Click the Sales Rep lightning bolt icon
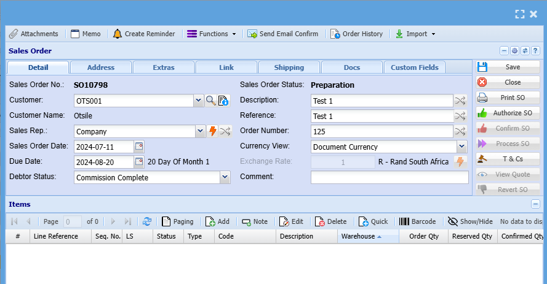This screenshot has height=284, width=547. click(213, 131)
